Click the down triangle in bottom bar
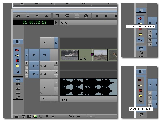168x126 pixels. (x=47, y=116)
